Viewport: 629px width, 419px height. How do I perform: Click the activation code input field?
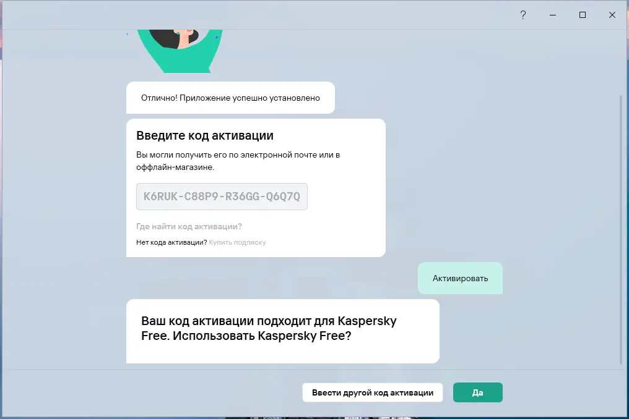pos(222,197)
